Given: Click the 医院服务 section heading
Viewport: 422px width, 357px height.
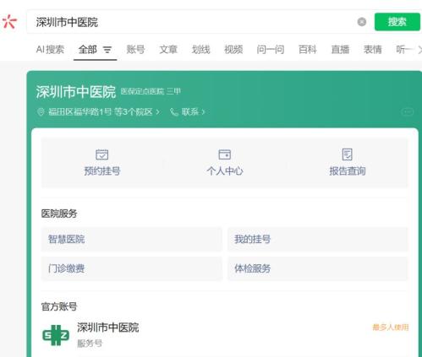Looking at the screenshot, I should point(59,214).
